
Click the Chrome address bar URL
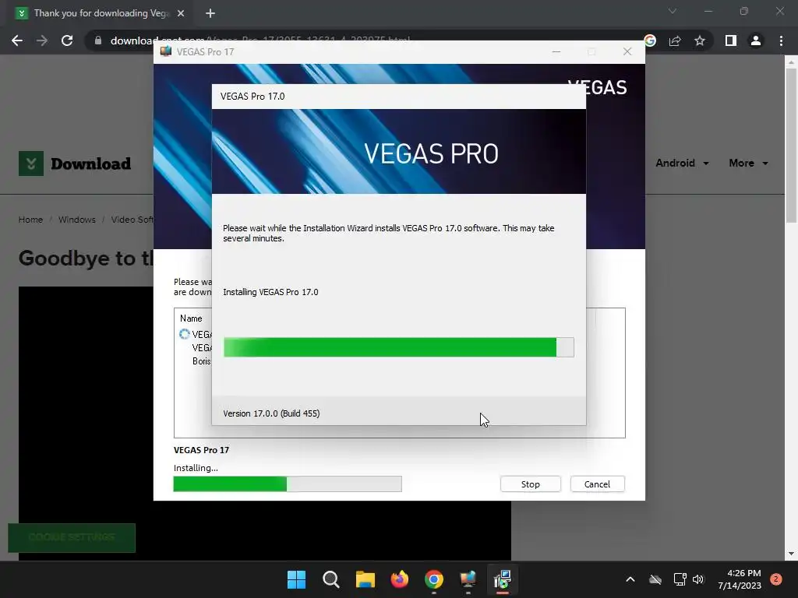pos(260,40)
